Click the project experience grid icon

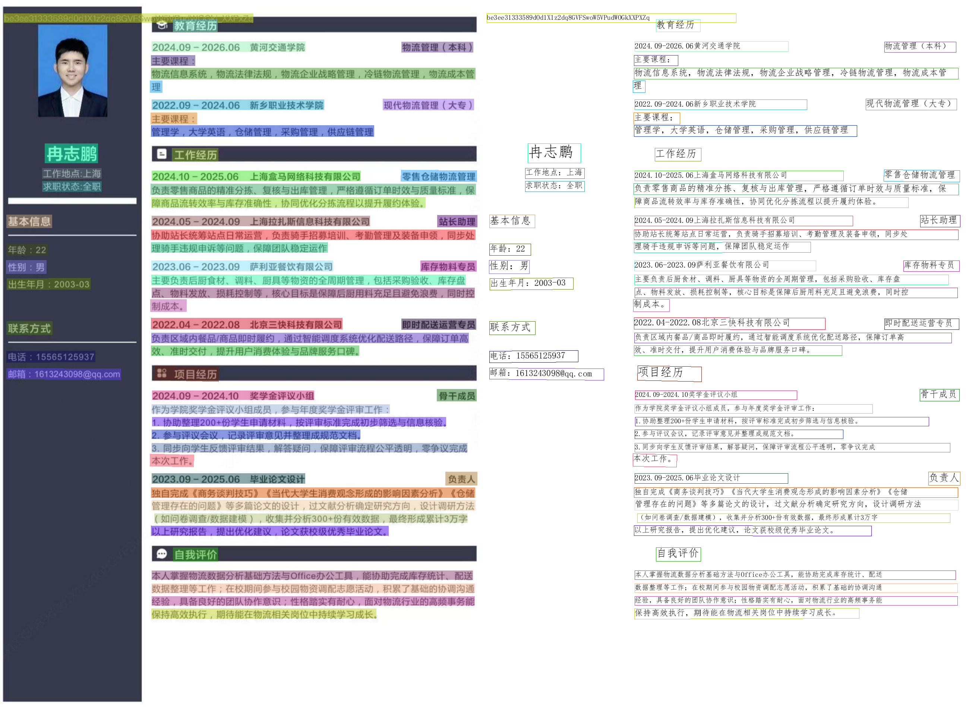[x=162, y=373]
